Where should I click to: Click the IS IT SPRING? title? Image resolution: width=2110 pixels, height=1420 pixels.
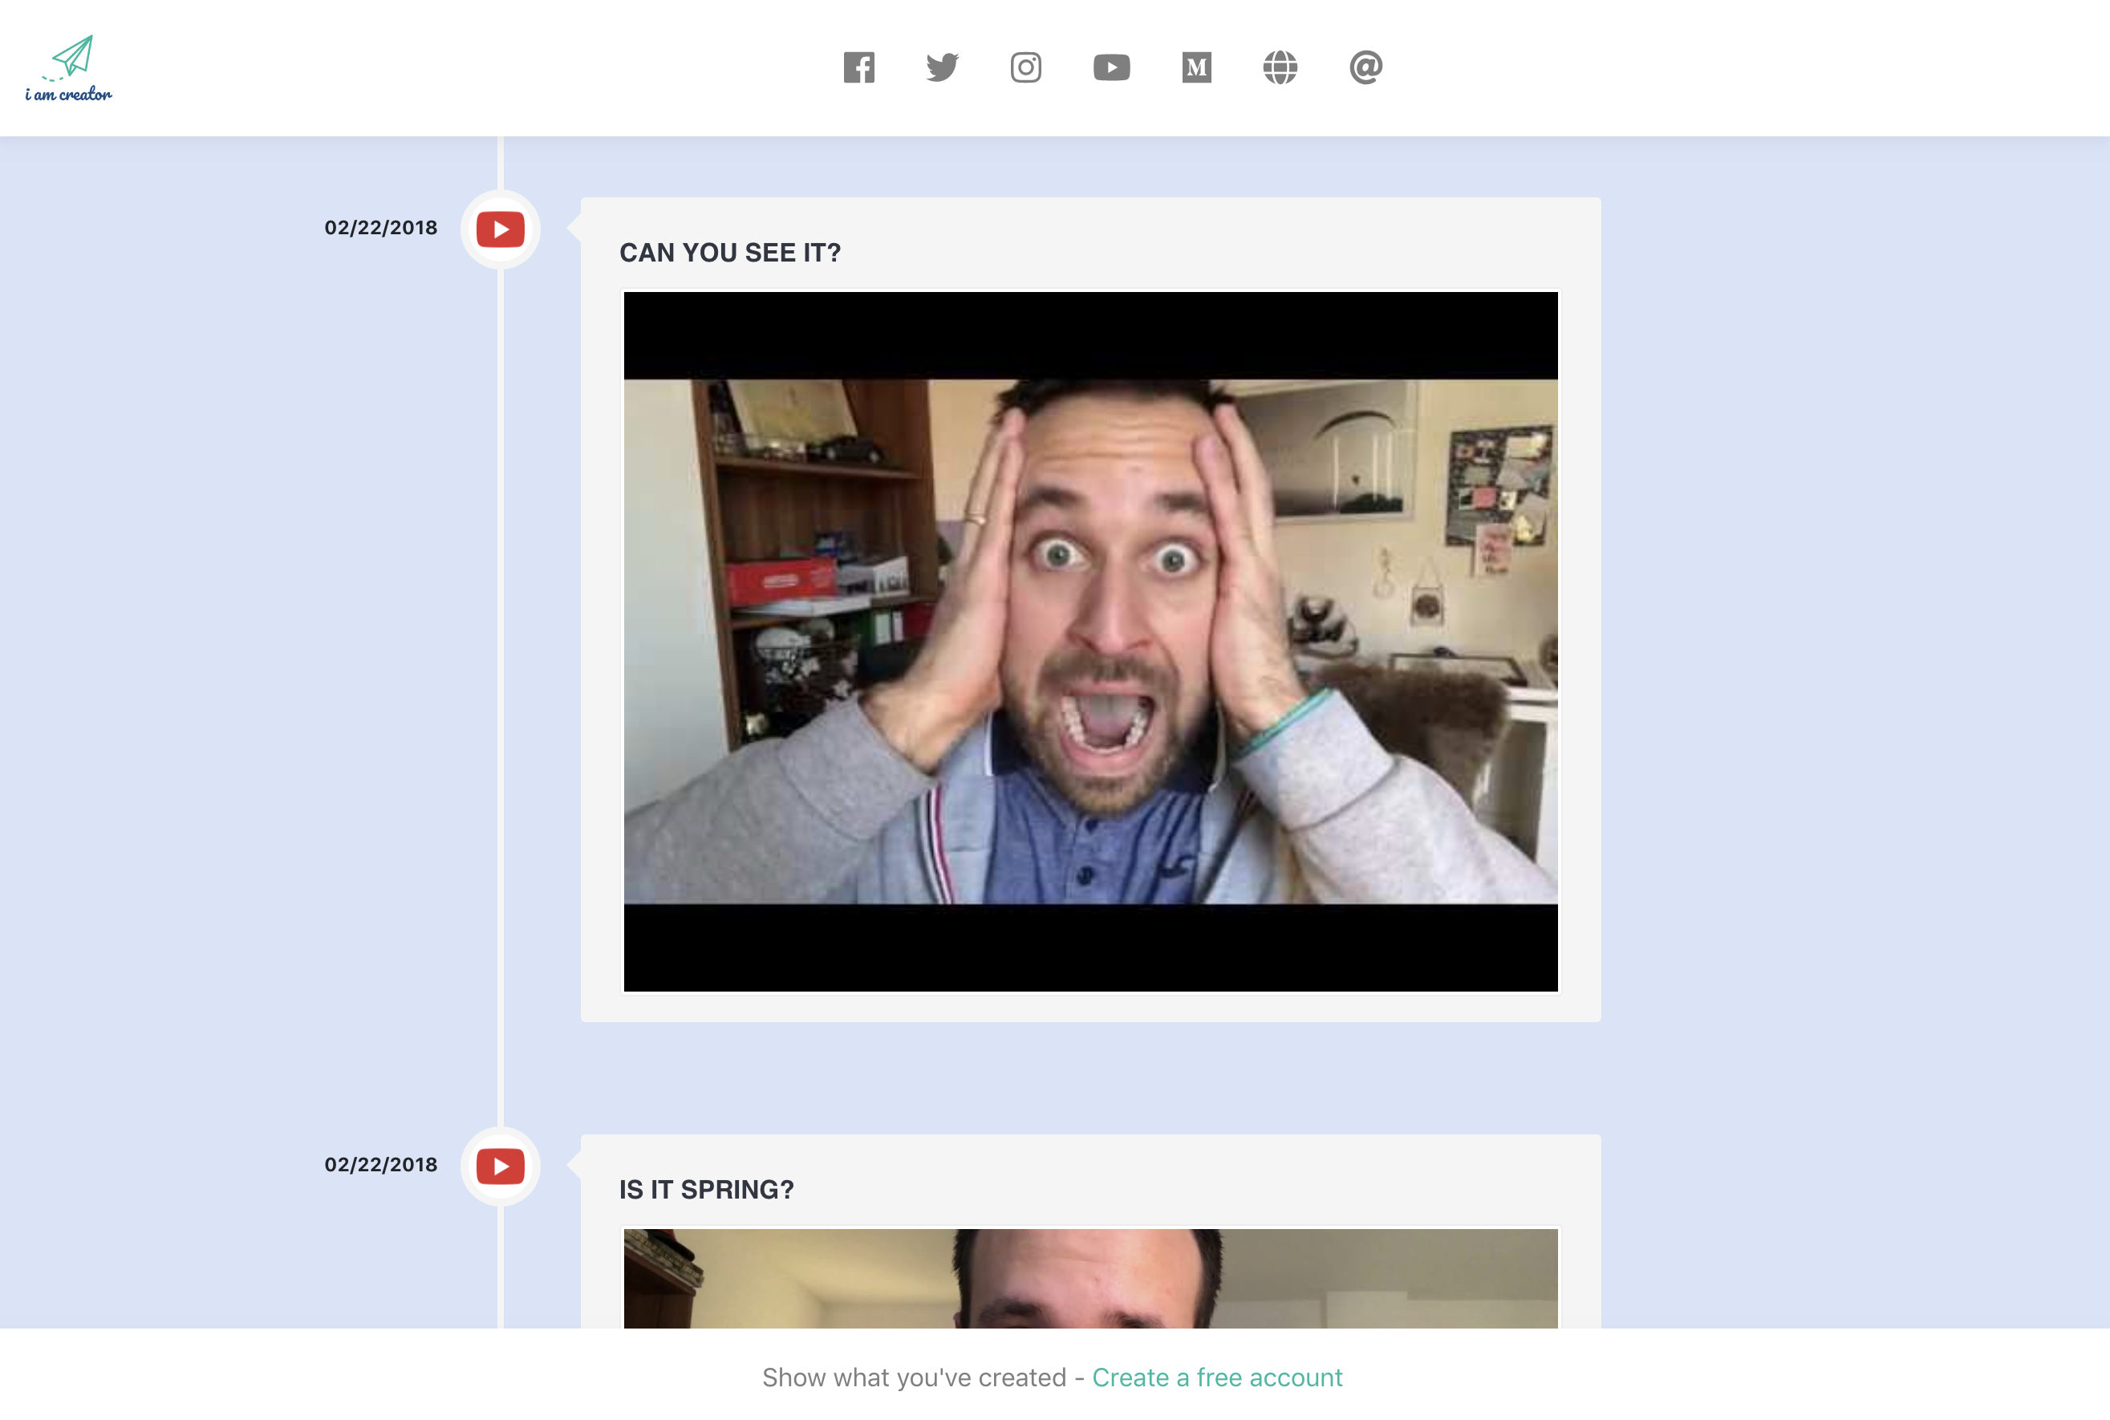tap(706, 1189)
